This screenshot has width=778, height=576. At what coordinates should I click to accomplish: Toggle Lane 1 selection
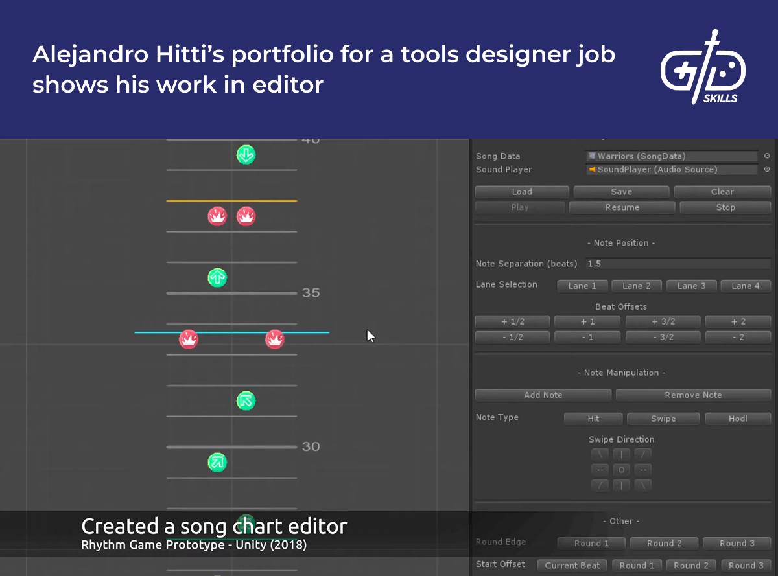[582, 286]
